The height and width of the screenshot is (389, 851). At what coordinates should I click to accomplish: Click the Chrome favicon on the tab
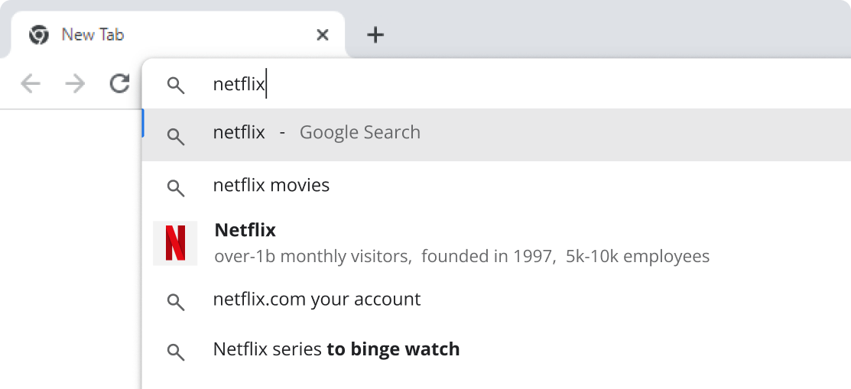(x=39, y=35)
